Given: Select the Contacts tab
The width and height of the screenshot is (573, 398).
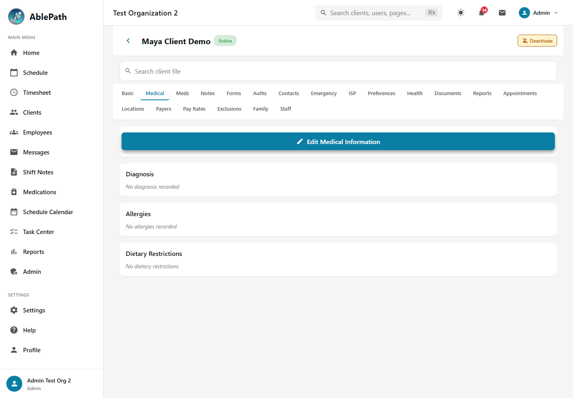Looking at the screenshot, I should coord(289,93).
